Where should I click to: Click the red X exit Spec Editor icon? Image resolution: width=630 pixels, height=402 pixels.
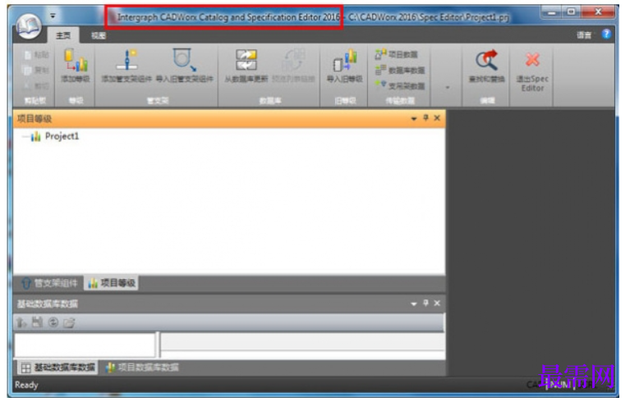click(x=532, y=60)
